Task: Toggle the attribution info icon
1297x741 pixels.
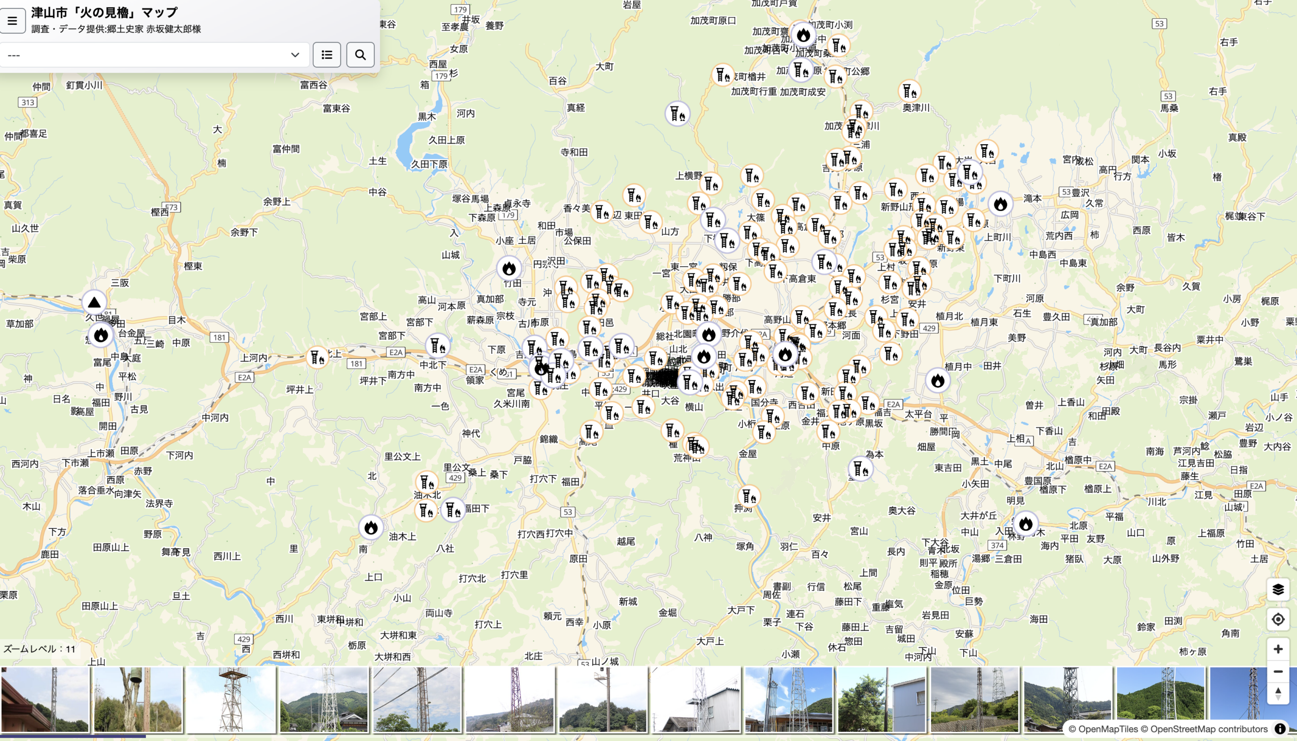Action: pos(1280,729)
